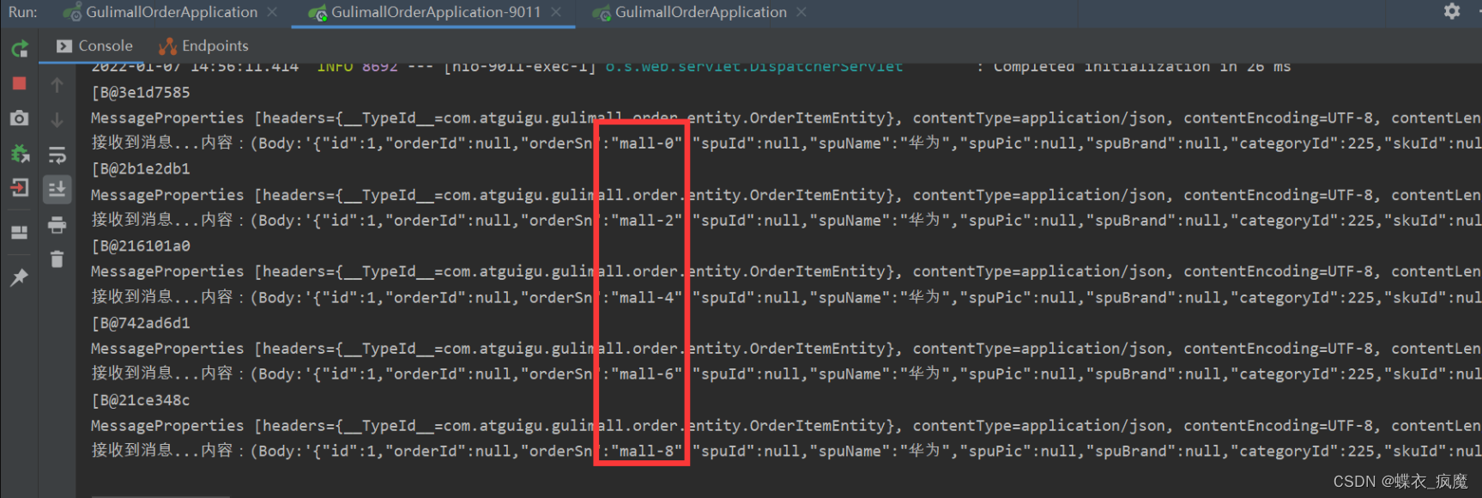Clear all console output with trash icon

pyautogui.click(x=57, y=259)
